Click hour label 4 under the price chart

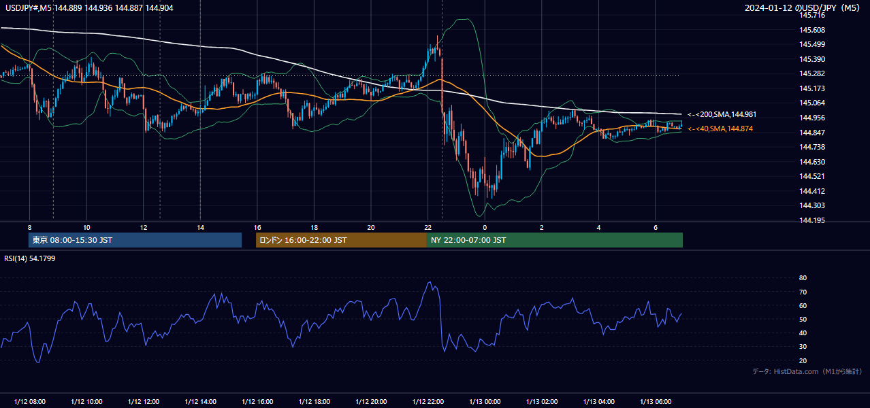click(x=598, y=227)
